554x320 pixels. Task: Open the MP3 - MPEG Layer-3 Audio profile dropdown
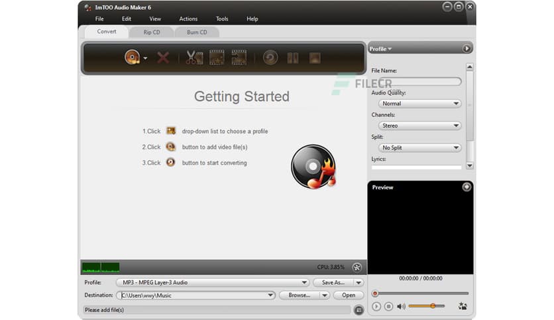pos(213,282)
